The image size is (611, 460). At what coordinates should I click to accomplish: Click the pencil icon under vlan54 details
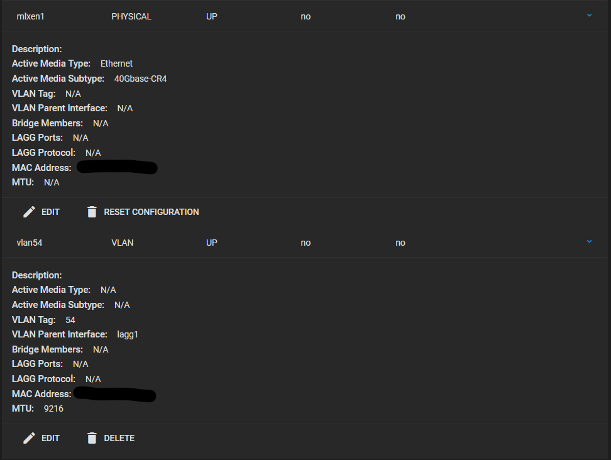(x=29, y=438)
